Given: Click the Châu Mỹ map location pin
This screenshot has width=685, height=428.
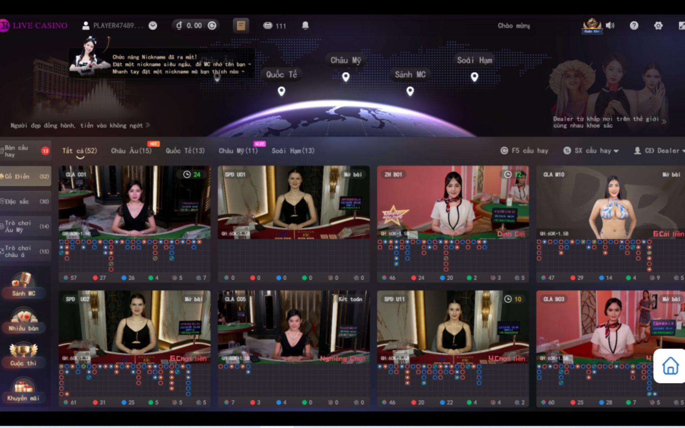Looking at the screenshot, I should (346, 77).
